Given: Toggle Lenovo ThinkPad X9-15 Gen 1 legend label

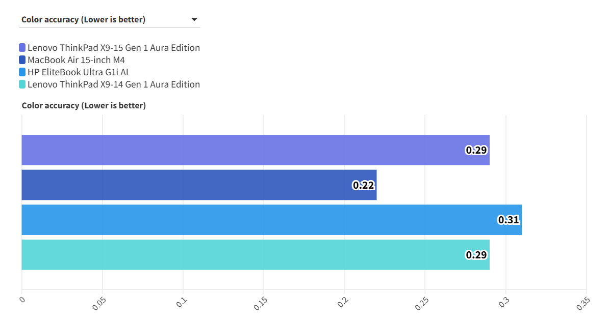Looking at the screenshot, I should click(x=114, y=48).
